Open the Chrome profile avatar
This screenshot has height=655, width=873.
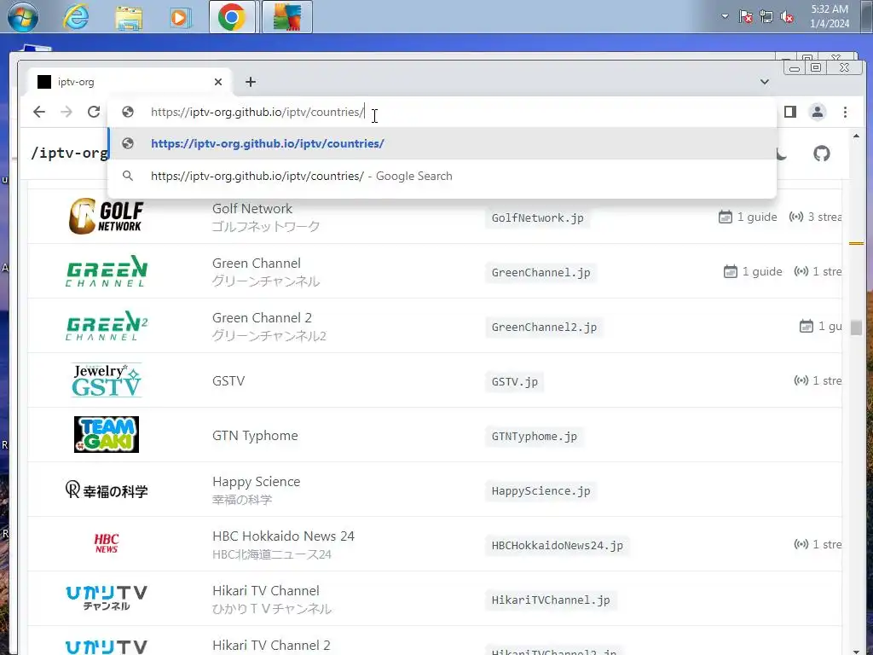[817, 112]
